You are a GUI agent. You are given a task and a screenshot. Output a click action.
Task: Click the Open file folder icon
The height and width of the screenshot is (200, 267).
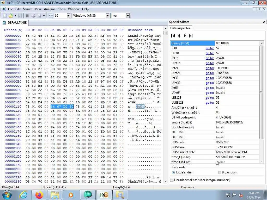pyautogui.click(x=11, y=16)
